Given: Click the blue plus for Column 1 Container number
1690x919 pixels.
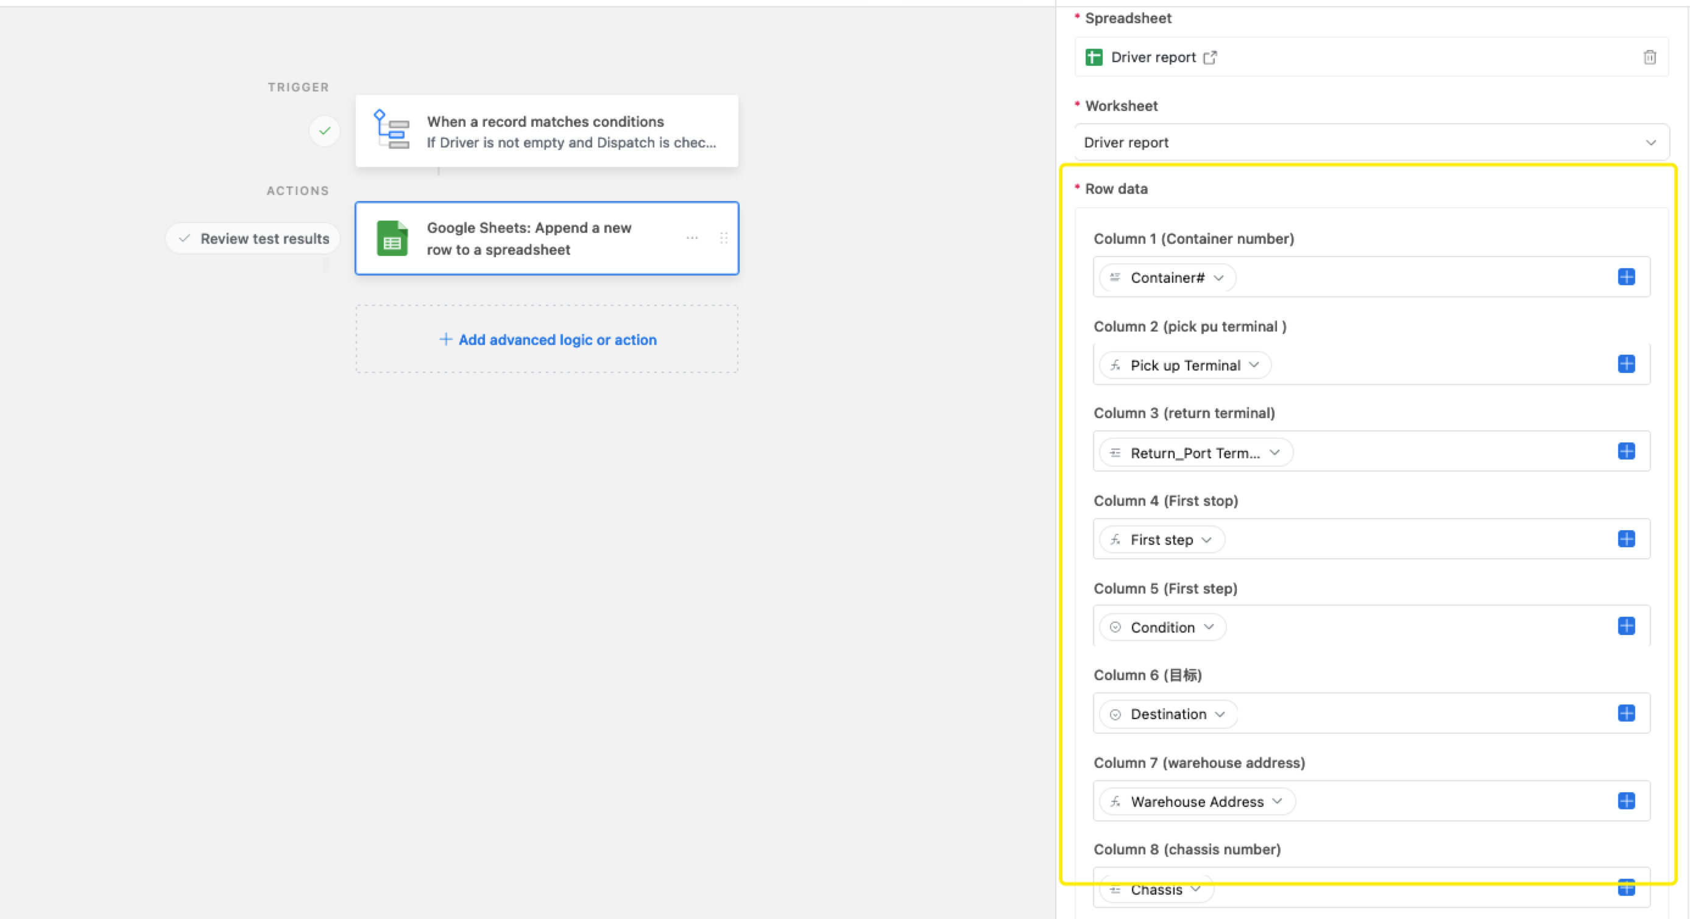Looking at the screenshot, I should click(x=1625, y=277).
